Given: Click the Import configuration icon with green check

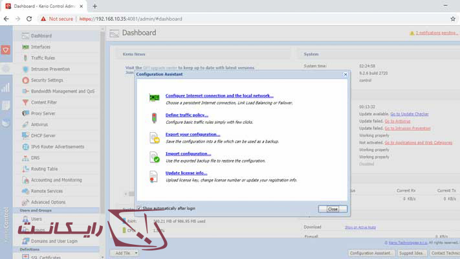Looking at the screenshot, I should (x=154, y=157).
